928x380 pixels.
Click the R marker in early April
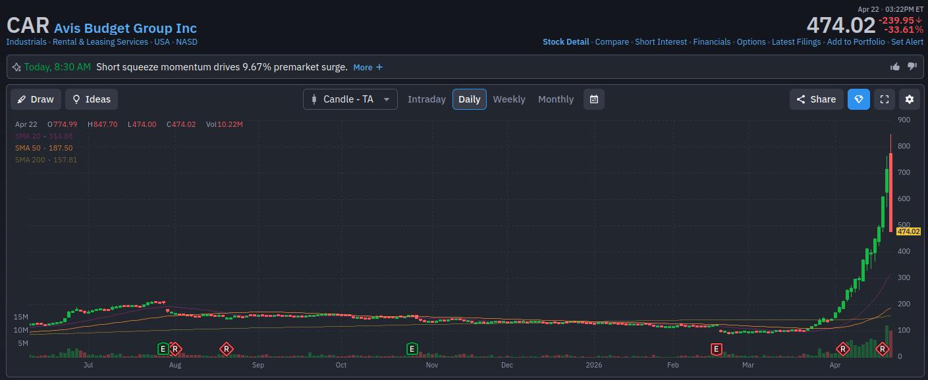pyautogui.click(x=842, y=348)
